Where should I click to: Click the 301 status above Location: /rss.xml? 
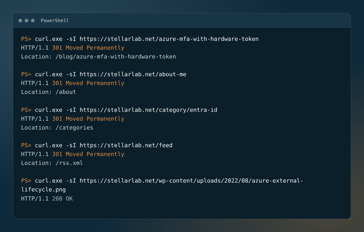click(88, 154)
